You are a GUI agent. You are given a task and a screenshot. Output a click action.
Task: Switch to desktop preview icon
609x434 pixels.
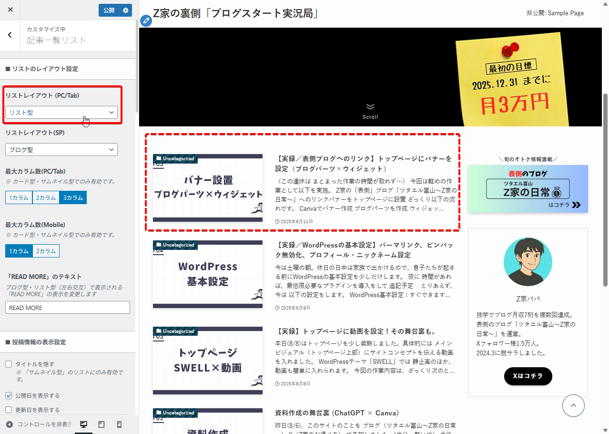83,424
